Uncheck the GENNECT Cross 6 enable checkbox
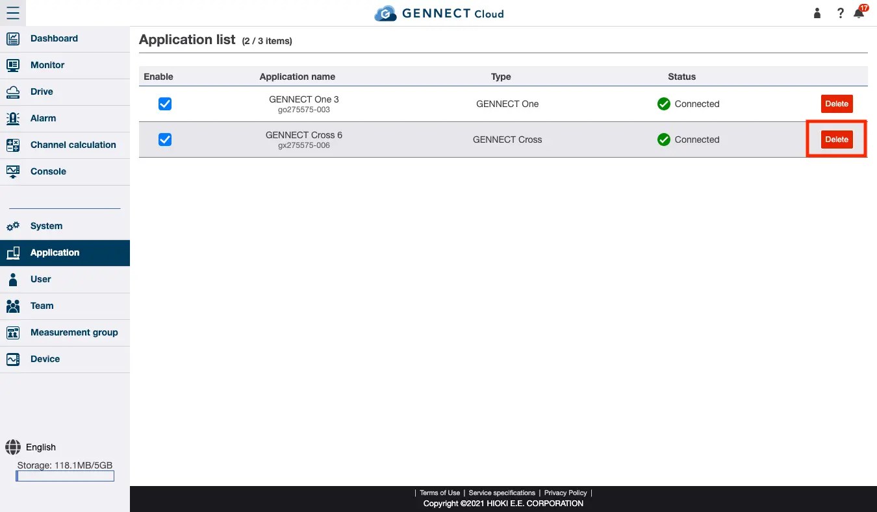 point(165,140)
